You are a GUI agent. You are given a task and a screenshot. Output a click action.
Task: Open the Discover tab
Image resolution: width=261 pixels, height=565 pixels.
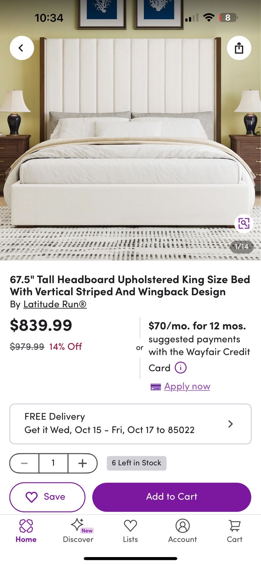click(78, 531)
